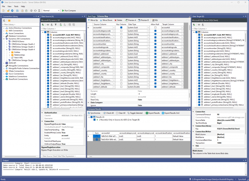This screenshot has width=249, height=181.
Task: Open the Tools menu
Action: tap(16, 6)
